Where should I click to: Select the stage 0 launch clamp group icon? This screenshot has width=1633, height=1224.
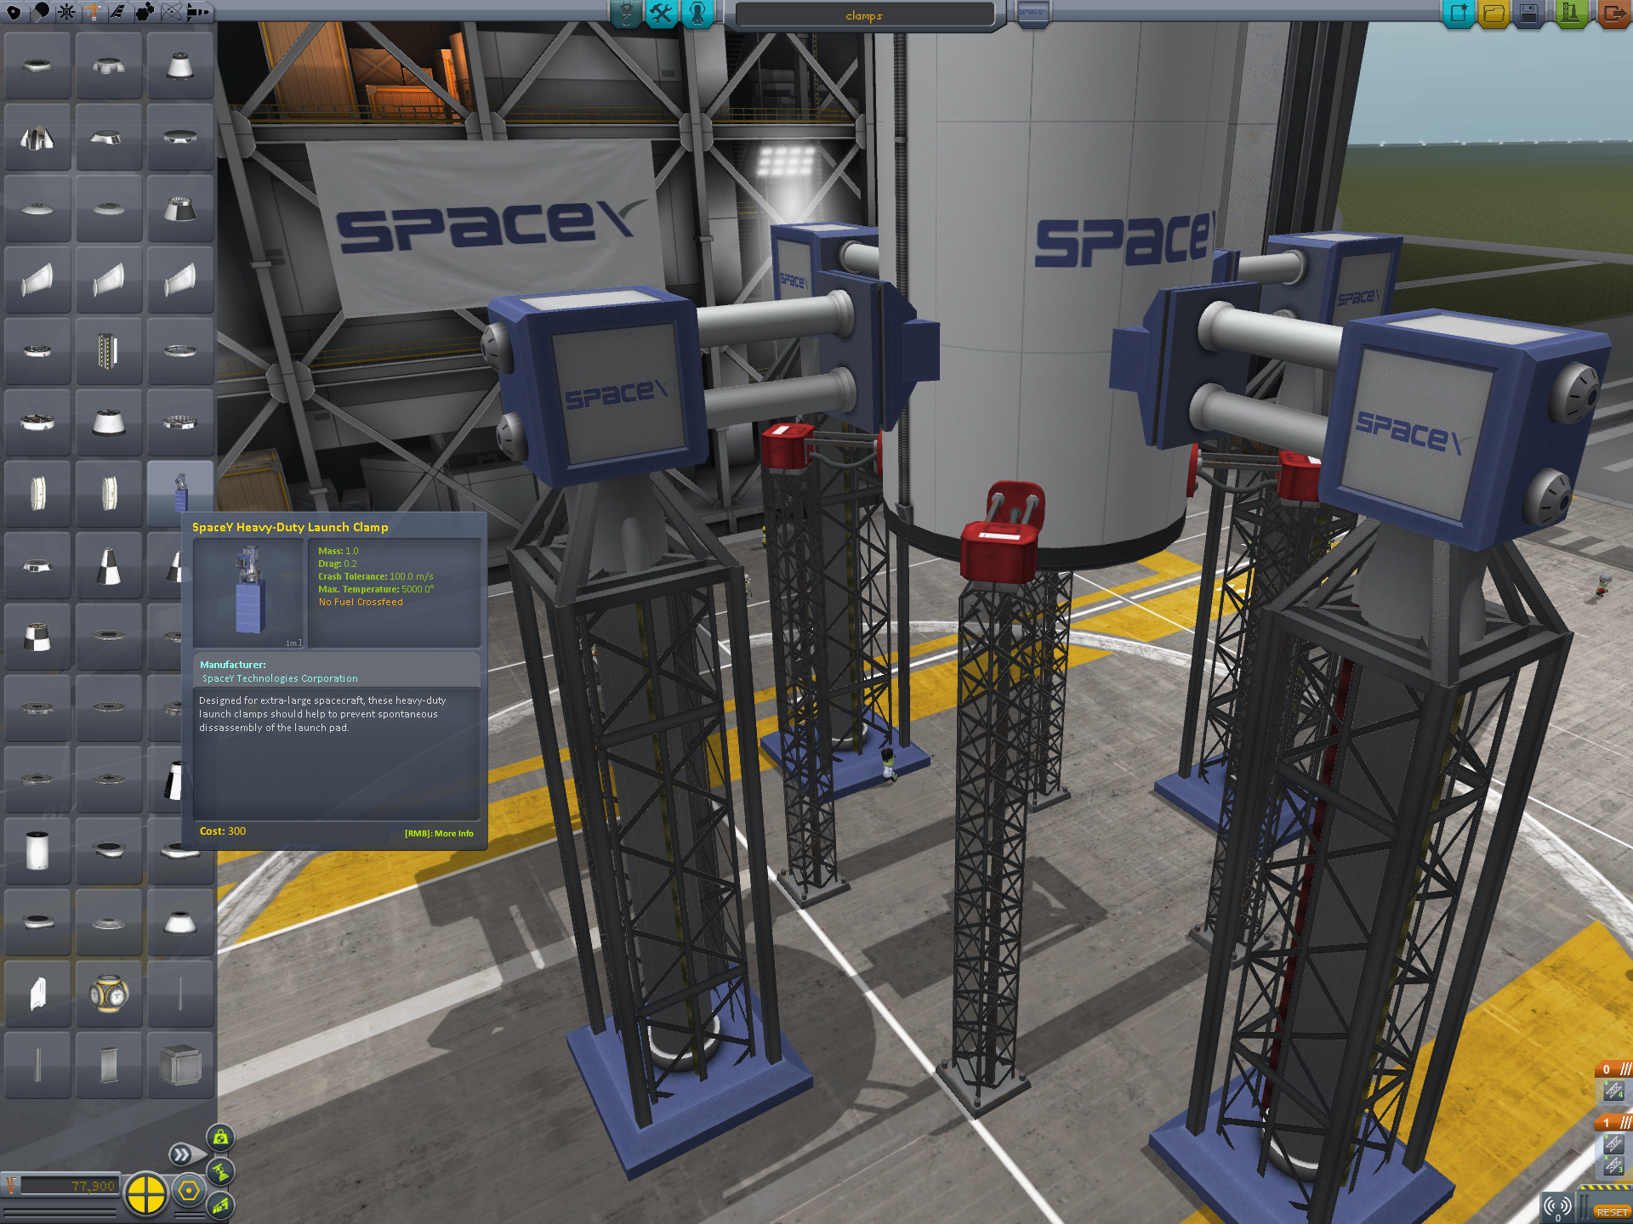pyautogui.click(x=1613, y=1091)
